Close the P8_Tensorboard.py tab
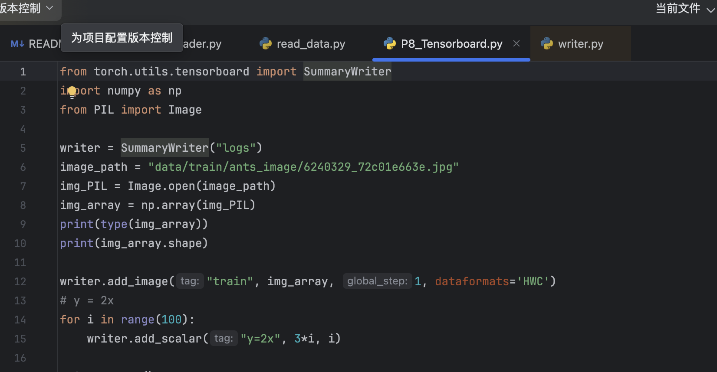 (x=516, y=43)
